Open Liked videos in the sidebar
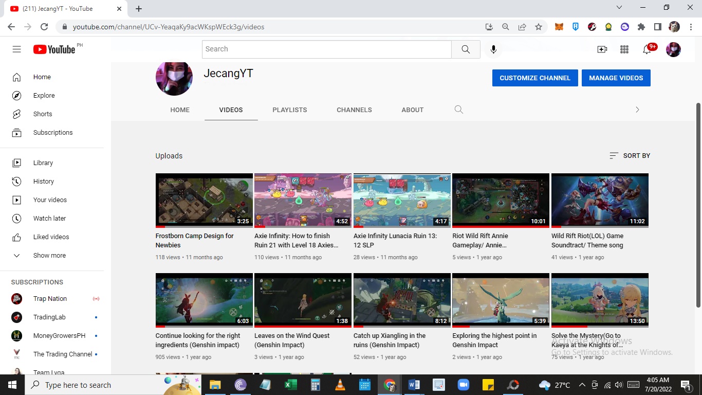 pos(52,237)
